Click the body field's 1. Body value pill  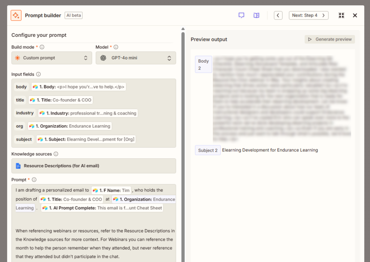pos(78,87)
